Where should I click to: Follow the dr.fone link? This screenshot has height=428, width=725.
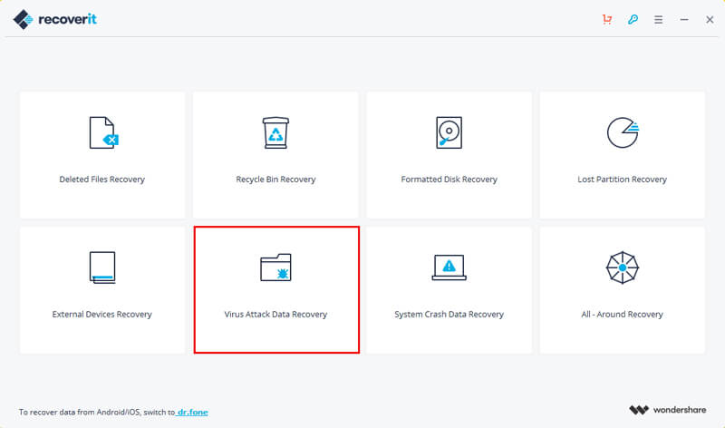click(x=192, y=412)
